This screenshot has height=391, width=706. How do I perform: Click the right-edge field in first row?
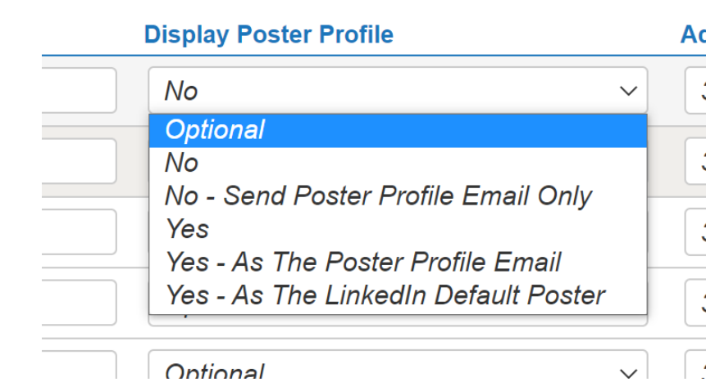(696, 91)
